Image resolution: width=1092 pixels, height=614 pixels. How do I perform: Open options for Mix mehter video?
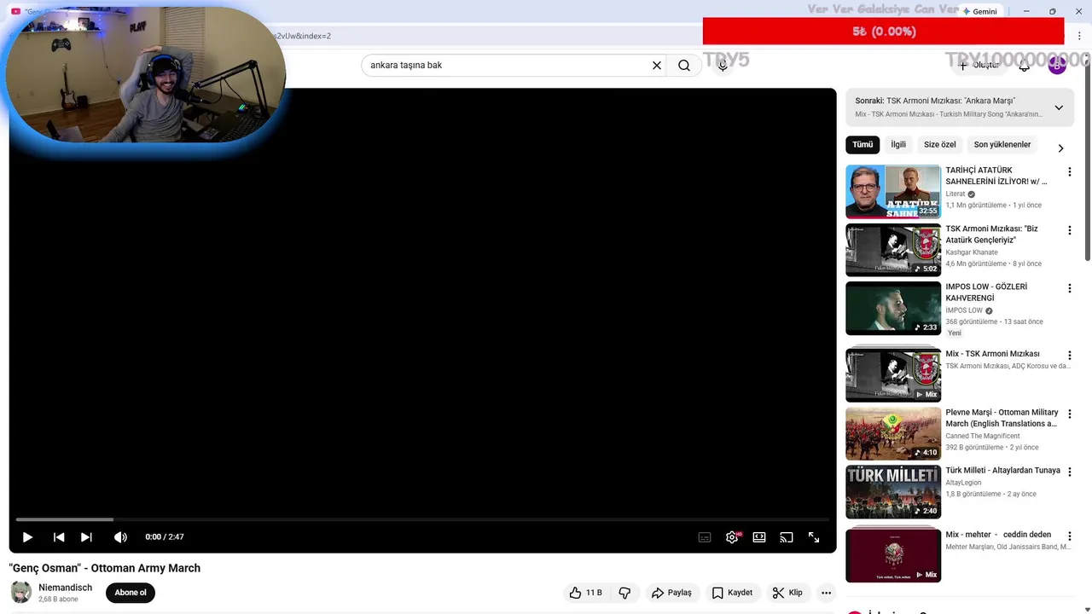pyautogui.click(x=1069, y=536)
